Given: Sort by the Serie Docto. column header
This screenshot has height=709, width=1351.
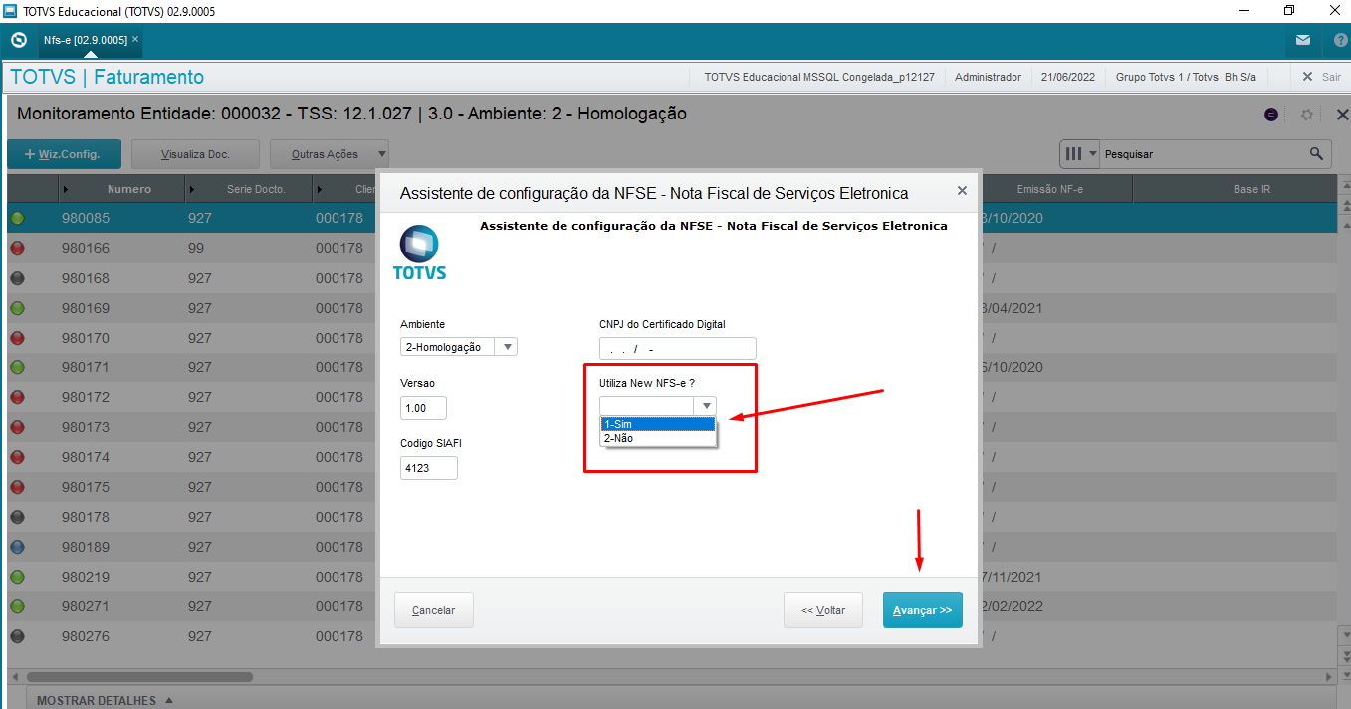Looking at the screenshot, I should click(249, 189).
